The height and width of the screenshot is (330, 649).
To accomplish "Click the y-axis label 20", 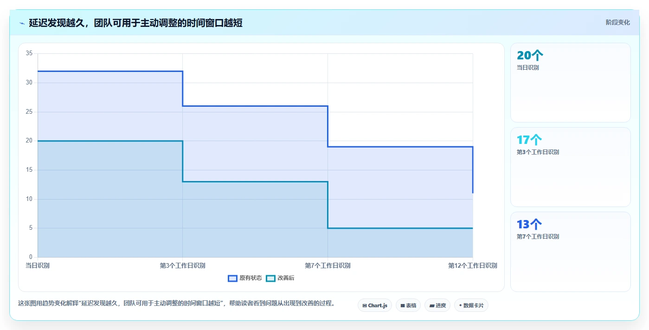I will [x=29, y=141].
